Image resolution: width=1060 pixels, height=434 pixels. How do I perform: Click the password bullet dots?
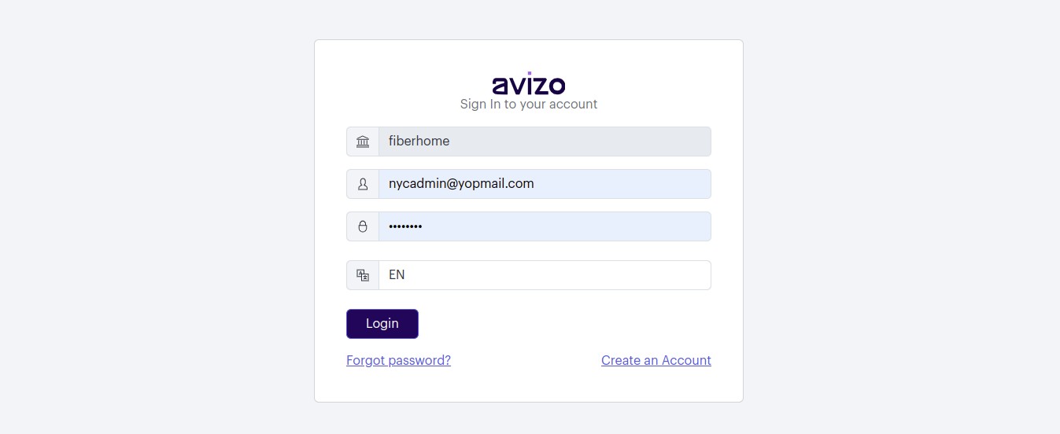click(x=405, y=226)
